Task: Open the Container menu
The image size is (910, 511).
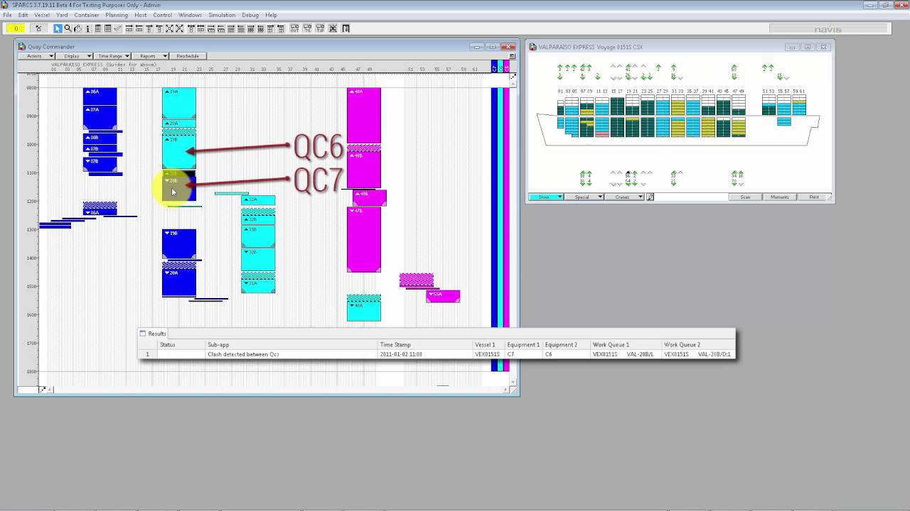Action: (87, 15)
